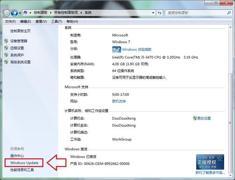
Task: Open 操作中心 link
Action: pyautogui.click(x=17, y=156)
